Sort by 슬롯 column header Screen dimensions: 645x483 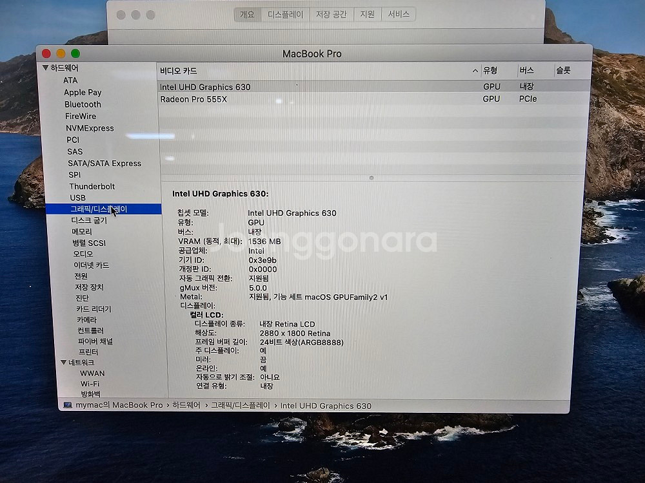click(563, 71)
